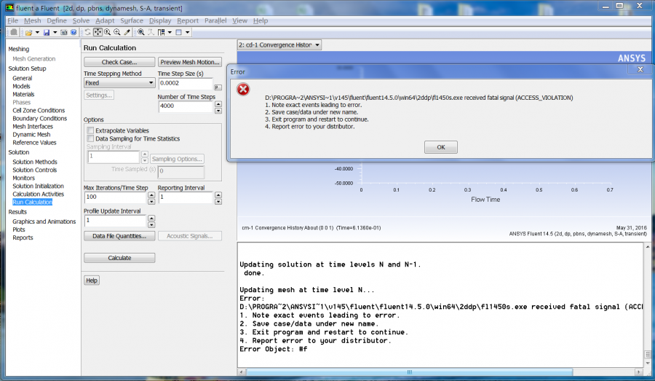Increase Profile Update Interval
The height and width of the screenshot is (381, 655).
pyautogui.click(x=151, y=218)
